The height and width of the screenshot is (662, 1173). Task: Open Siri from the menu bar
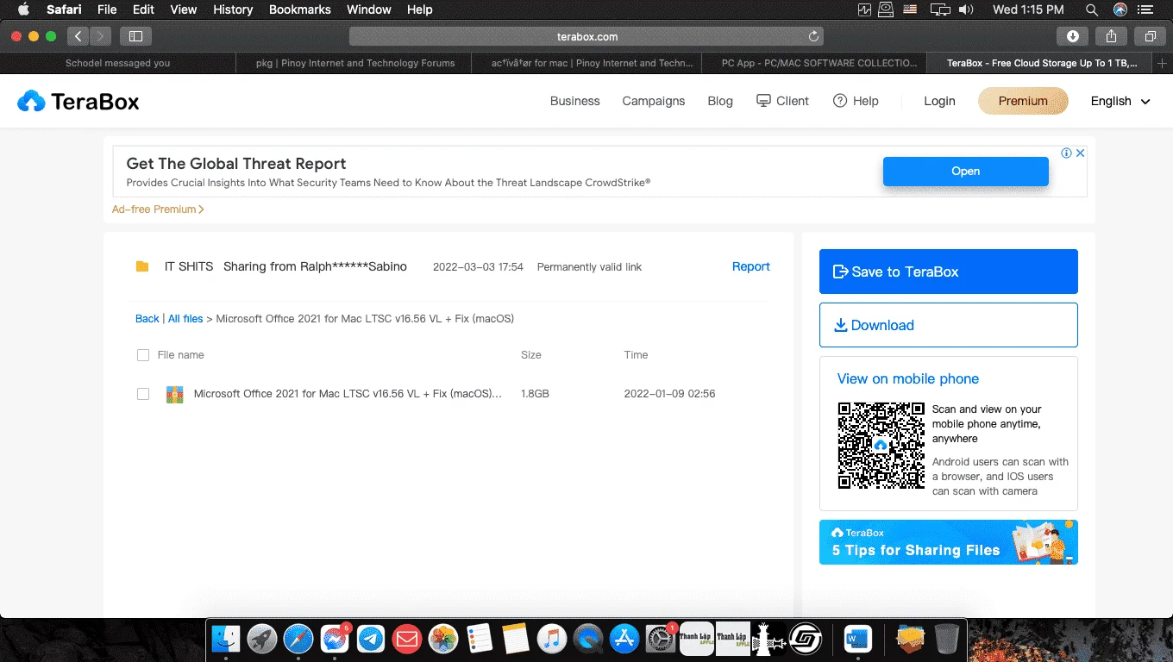(1120, 9)
